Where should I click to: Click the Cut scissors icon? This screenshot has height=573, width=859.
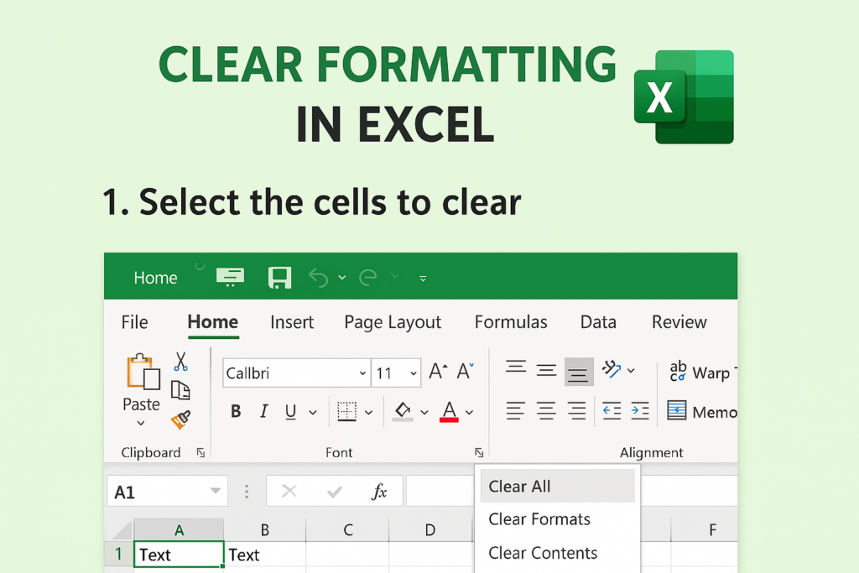(x=180, y=362)
